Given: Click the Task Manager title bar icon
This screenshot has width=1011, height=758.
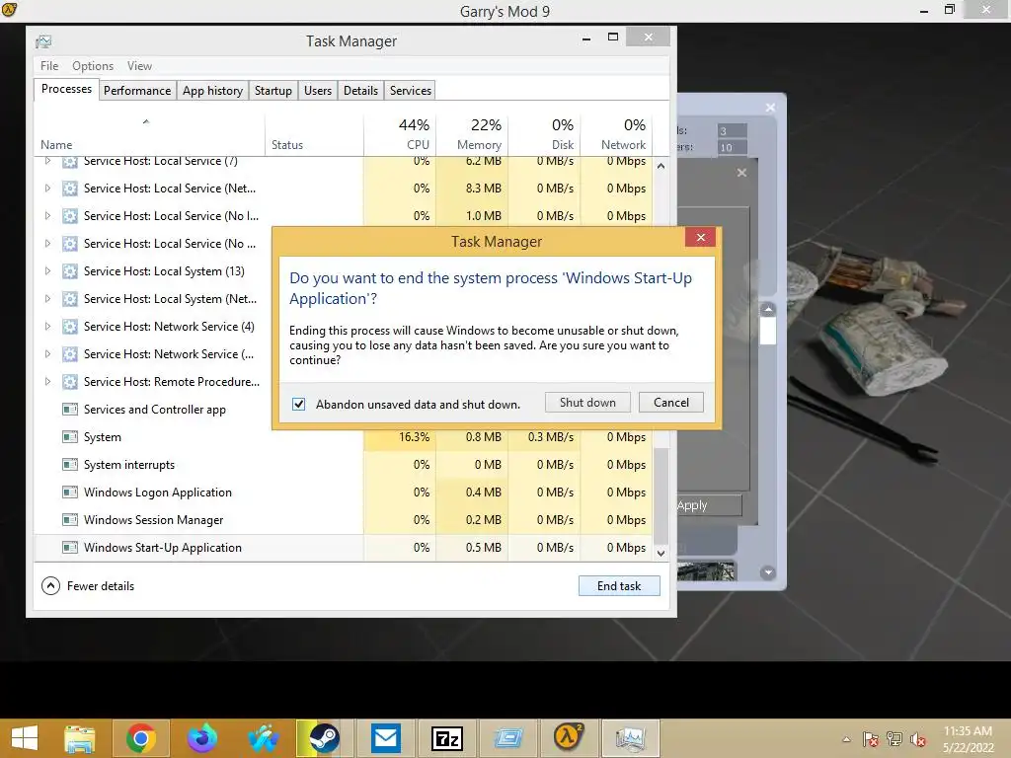Looking at the screenshot, I should click(x=43, y=41).
